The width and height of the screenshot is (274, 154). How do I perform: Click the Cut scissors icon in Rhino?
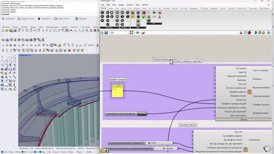tap(23, 30)
